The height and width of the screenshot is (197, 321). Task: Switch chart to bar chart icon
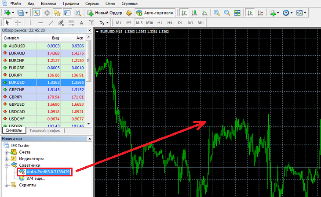184,13
